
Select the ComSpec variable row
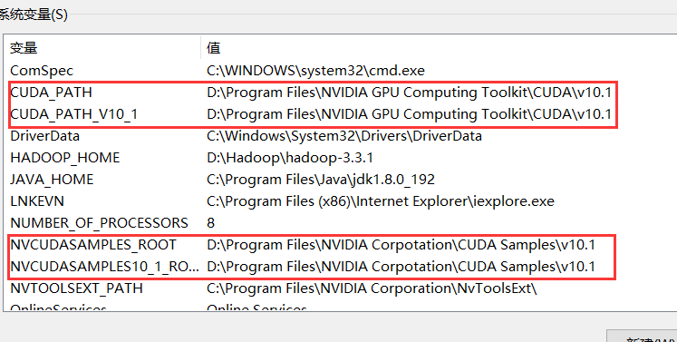[x=340, y=71]
